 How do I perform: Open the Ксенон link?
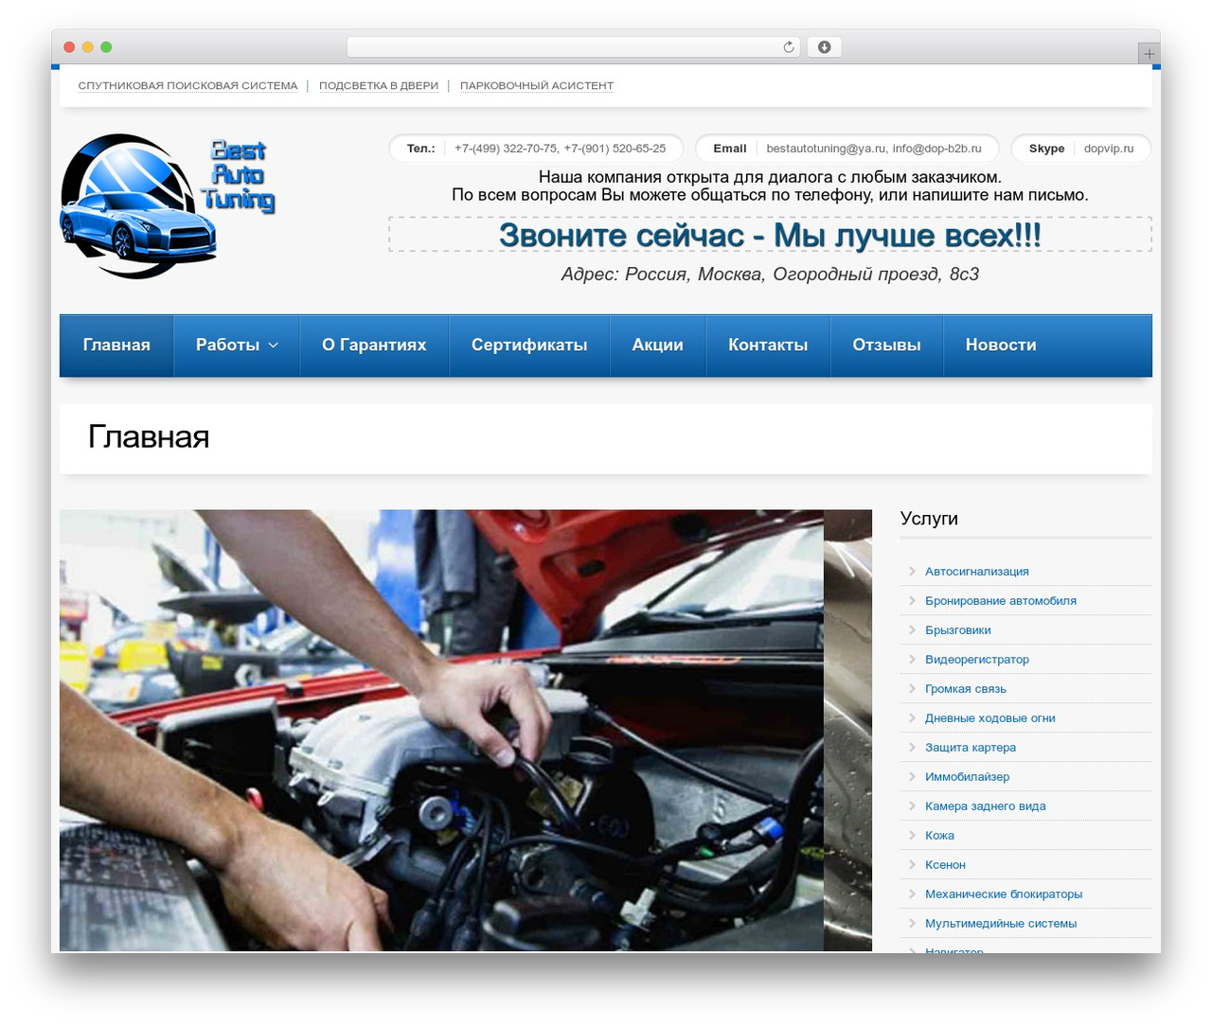coord(946,865)
